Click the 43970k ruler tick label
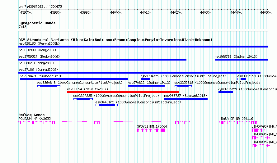Viewport: 277px width, 163px height. tap(26, 12)
